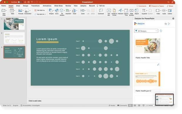Expand the Video dropdown arrow

160,11
